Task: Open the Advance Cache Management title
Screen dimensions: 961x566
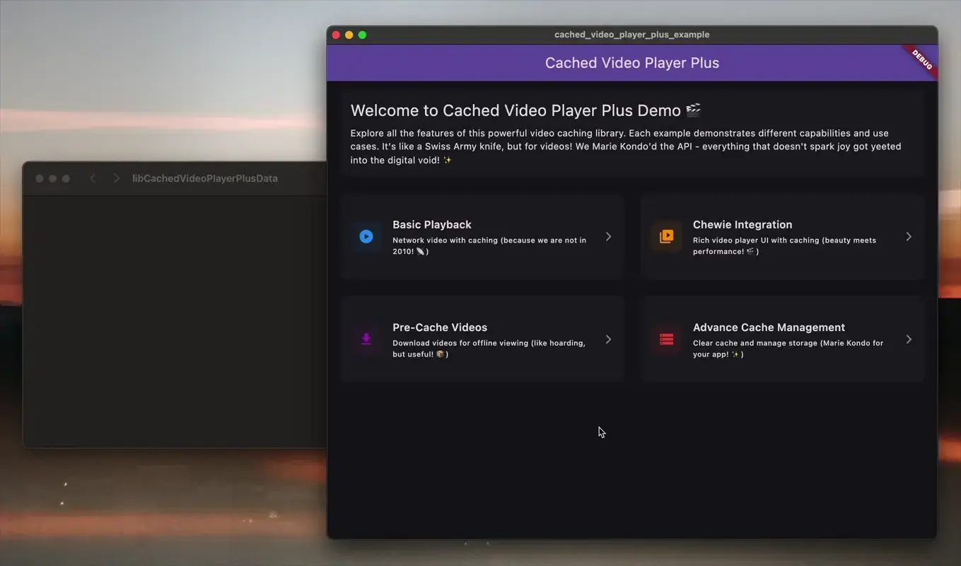Action: pos(769,327)
